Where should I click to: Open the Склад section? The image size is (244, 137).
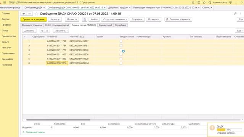[x=5, y=30]
